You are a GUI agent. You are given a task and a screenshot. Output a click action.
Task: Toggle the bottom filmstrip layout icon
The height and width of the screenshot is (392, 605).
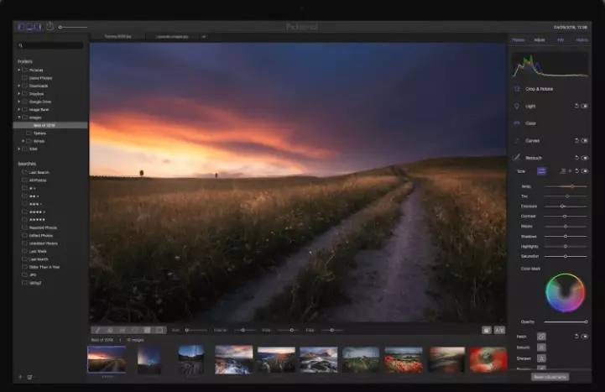click(x=29, y=27)
